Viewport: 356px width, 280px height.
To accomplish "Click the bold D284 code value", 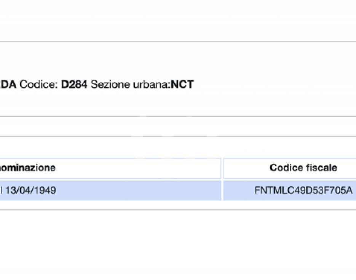I will pos(74,85).
